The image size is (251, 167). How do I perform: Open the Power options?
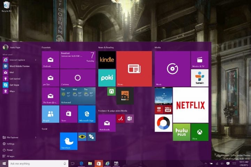pyautogui.click(x=19, y=150)
